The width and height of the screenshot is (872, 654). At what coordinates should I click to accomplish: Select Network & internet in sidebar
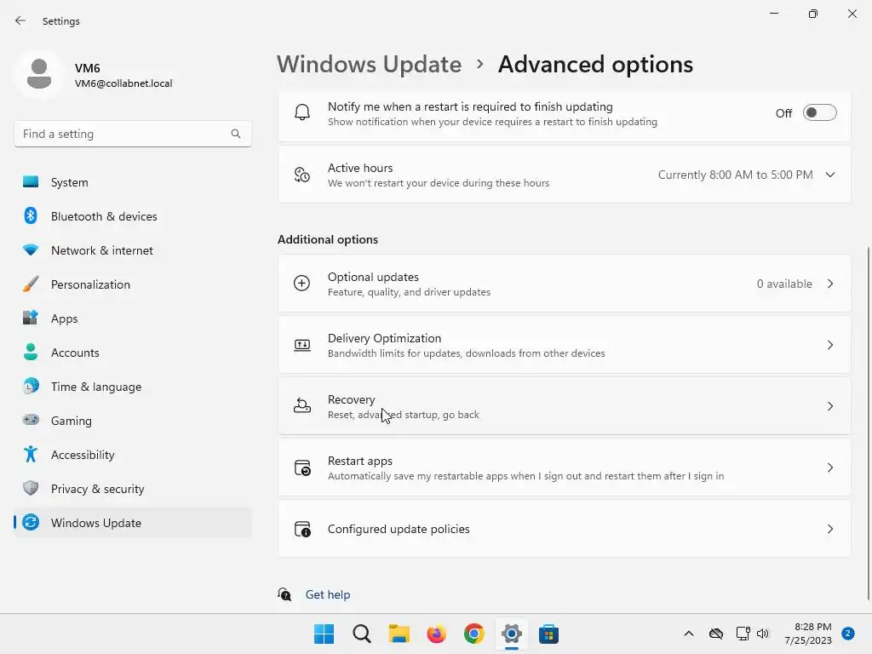pyautogui.click(x=132, y=250)
